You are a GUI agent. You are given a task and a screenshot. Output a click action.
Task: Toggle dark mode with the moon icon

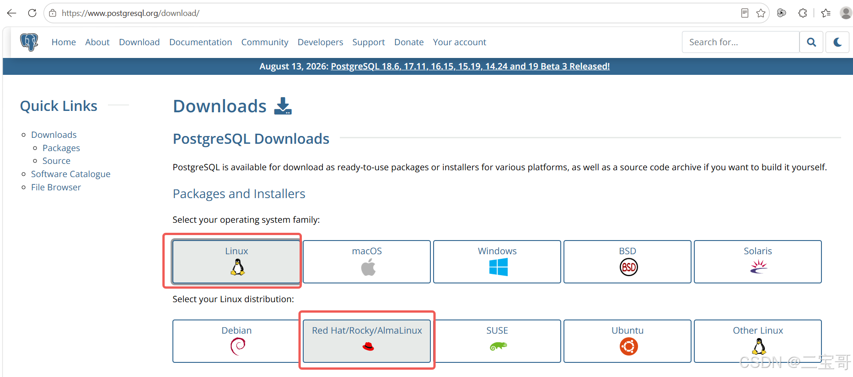(837, 42)
